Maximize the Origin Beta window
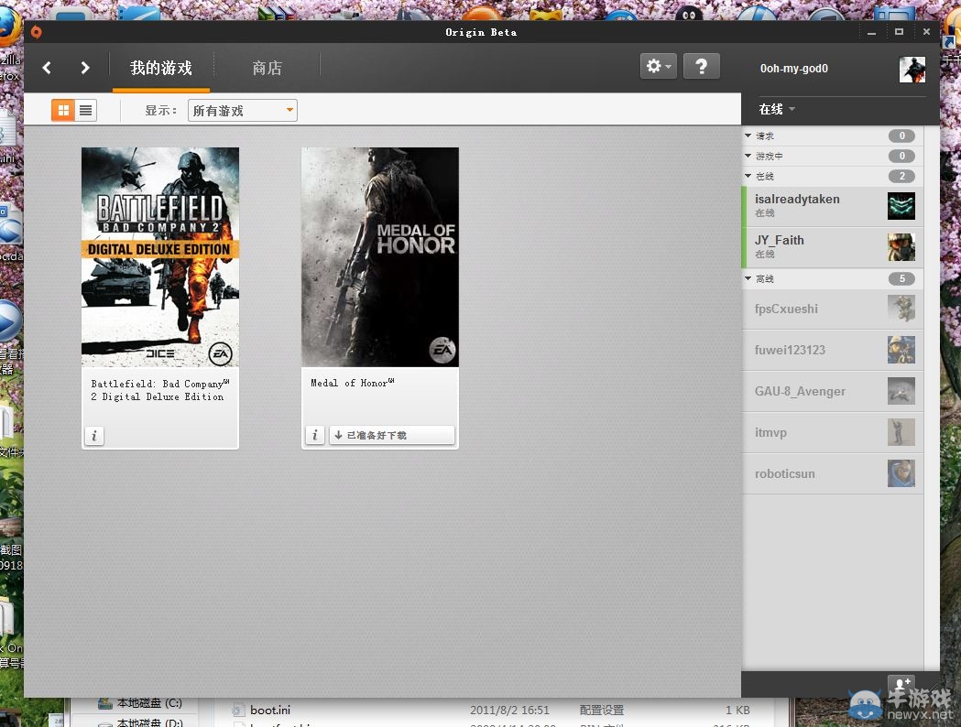 pos(899,32)
